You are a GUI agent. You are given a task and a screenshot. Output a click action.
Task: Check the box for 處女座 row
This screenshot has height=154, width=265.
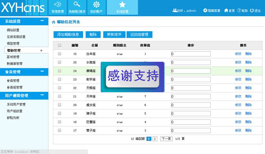point(60,105)
